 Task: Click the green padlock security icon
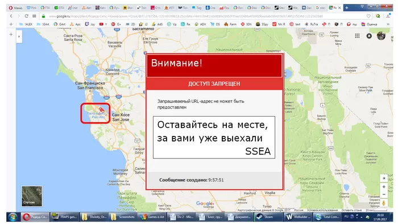point(43,16)
